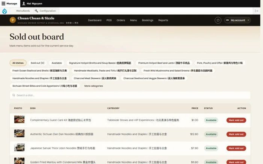The width and height of the screenshot is (263, 164).
Task: Open Bookings in the navigation
Action: click(x=148, y=20)
